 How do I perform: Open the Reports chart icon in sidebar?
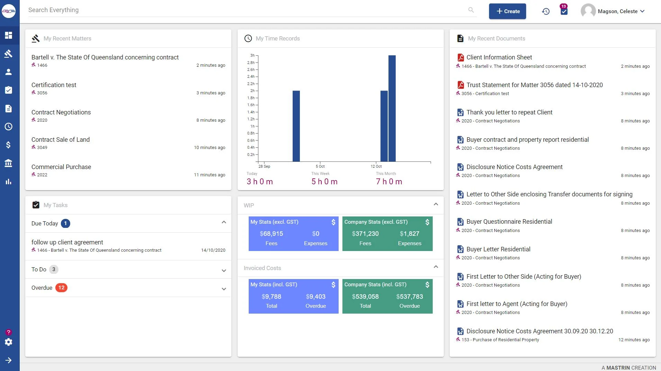pyautogui.click(x=8, y=182)
